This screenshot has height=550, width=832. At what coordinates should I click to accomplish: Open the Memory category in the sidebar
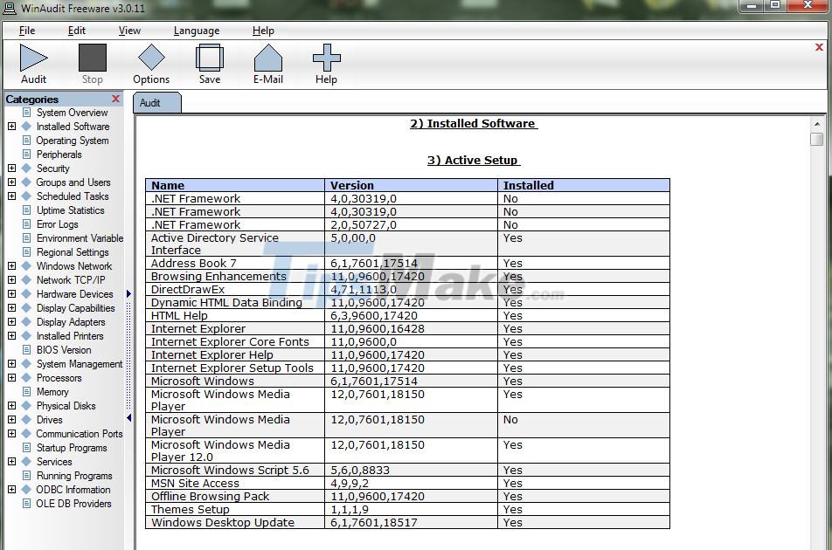(52, 391)
